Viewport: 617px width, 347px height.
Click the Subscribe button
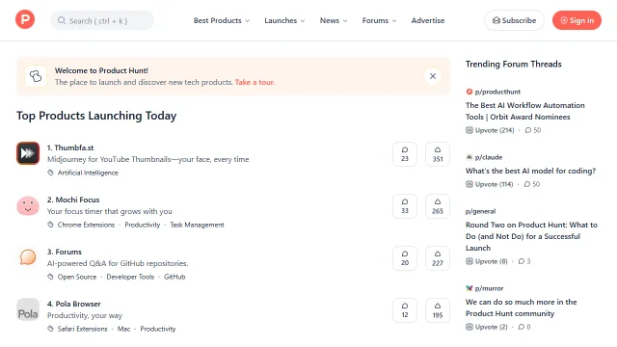(x=514, y=20)
